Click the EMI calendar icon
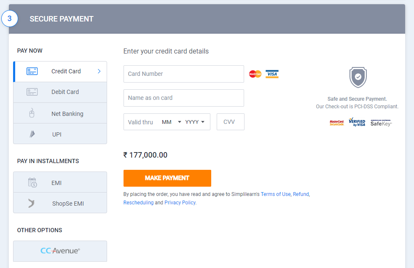 (x=32, y=182)
